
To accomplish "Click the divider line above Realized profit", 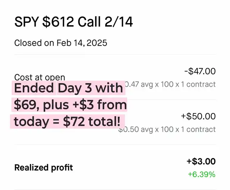I will pyautogui.click(x=115, y=145).
